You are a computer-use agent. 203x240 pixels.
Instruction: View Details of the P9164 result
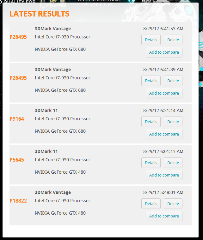pyautogui.click(x=151, y=122)
